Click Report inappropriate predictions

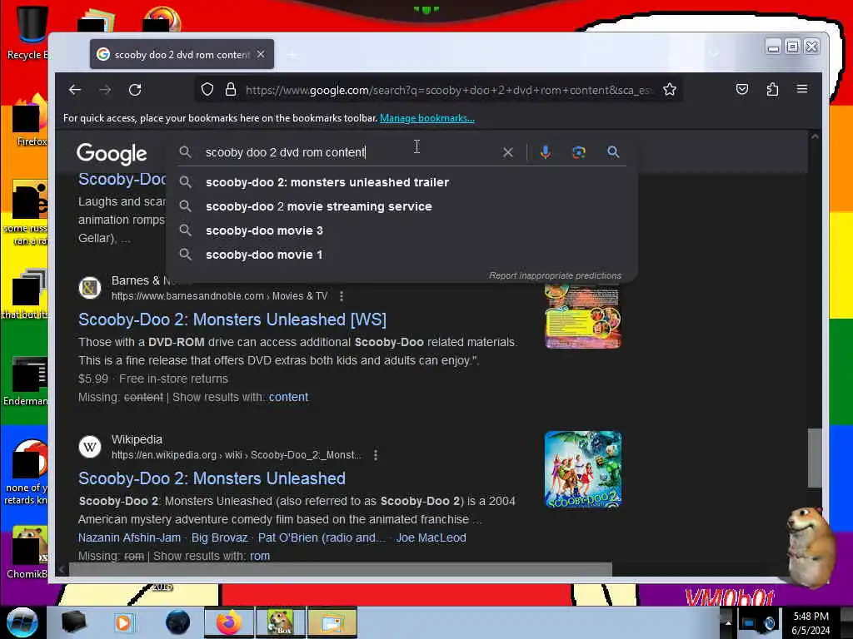555,275
